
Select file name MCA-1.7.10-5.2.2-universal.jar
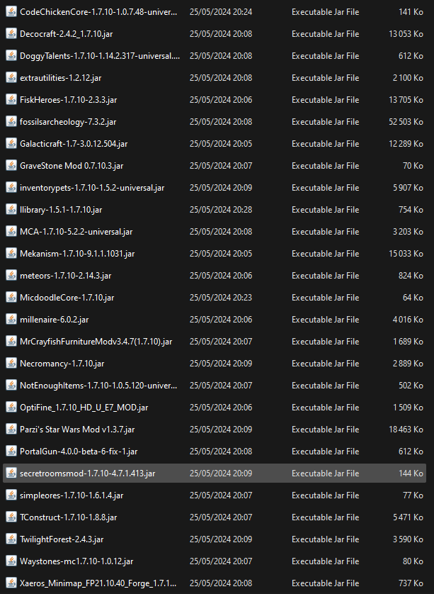pos(76,232)
